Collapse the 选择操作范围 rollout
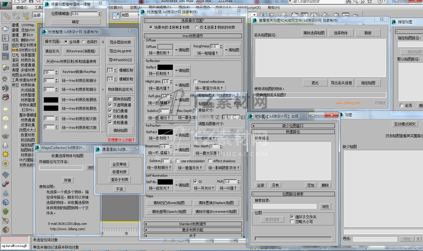Image resolution: width=423 pixels, height=251 pixels. pos(193,21)
